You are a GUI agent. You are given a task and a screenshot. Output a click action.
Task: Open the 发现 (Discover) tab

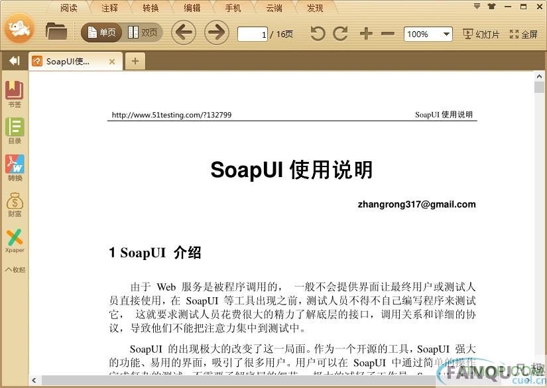click(315, 8)
